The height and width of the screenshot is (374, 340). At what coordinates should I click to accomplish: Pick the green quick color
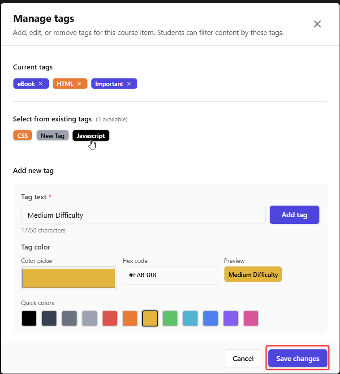pos(170,318)
